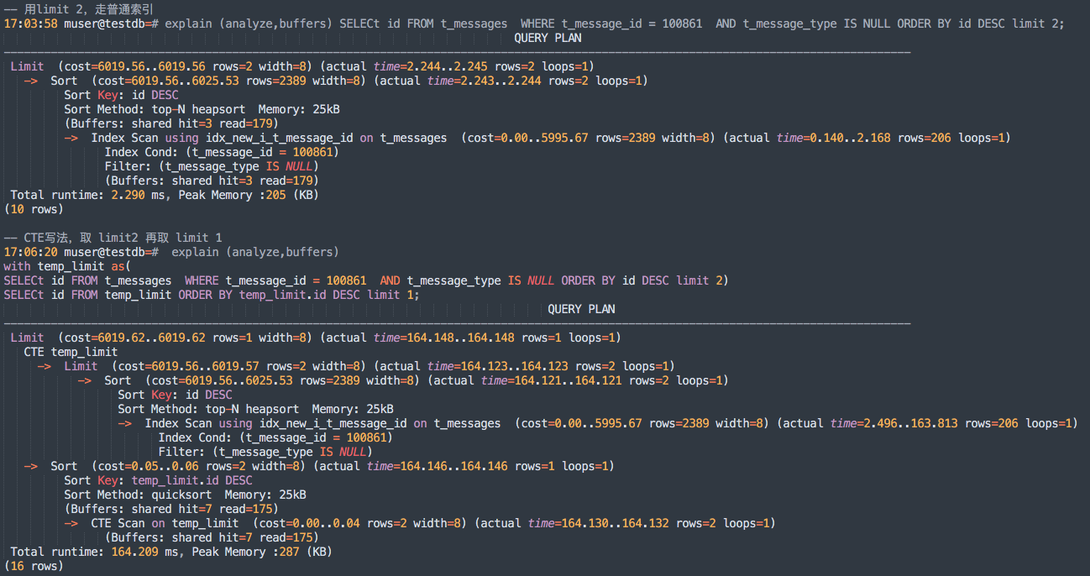
Task: Click the comment line '-- 用limit 2, 走普通索引'
Action: [x=79, y=9]
